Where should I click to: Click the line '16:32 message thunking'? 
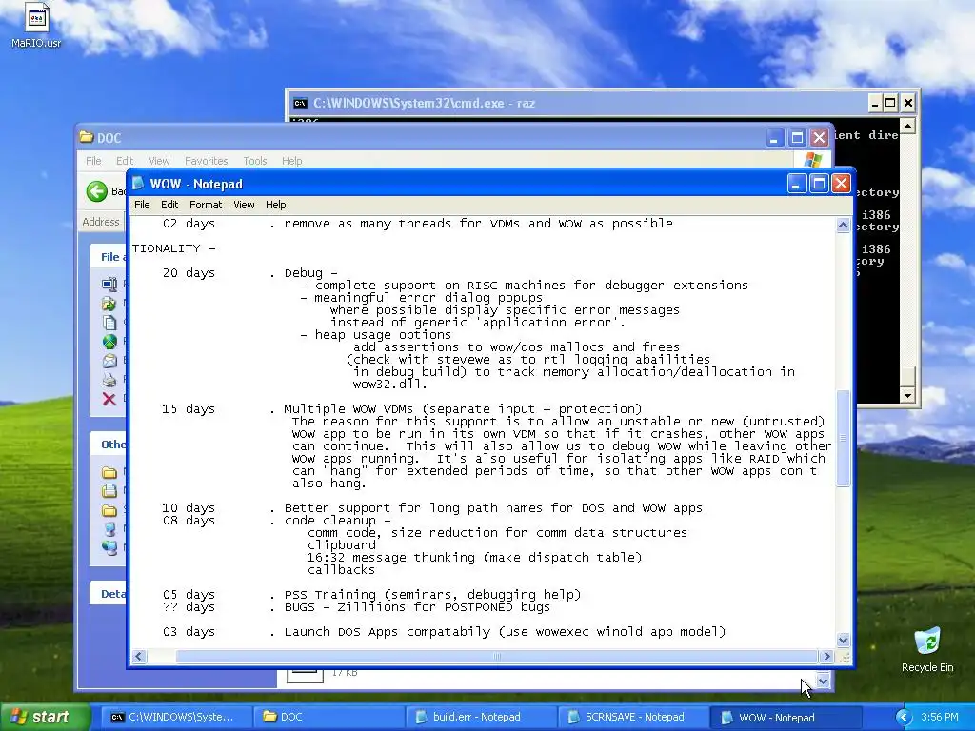click(474, 558)
